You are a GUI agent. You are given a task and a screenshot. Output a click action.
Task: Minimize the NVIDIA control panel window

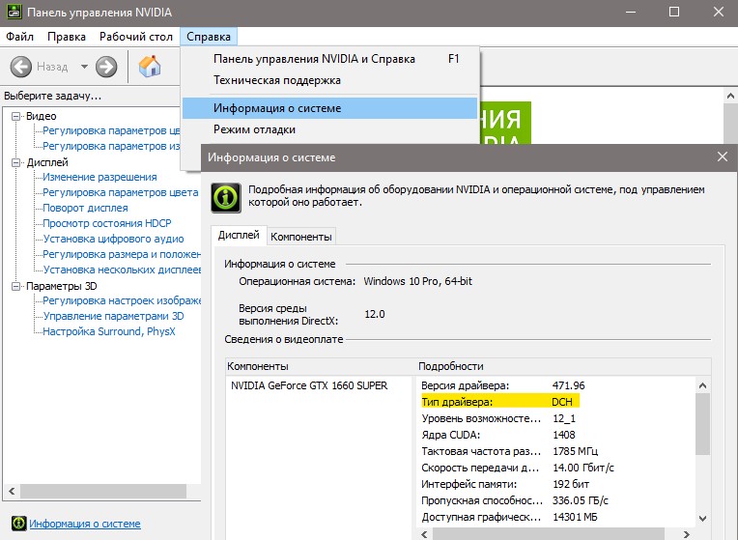point(631,13)
